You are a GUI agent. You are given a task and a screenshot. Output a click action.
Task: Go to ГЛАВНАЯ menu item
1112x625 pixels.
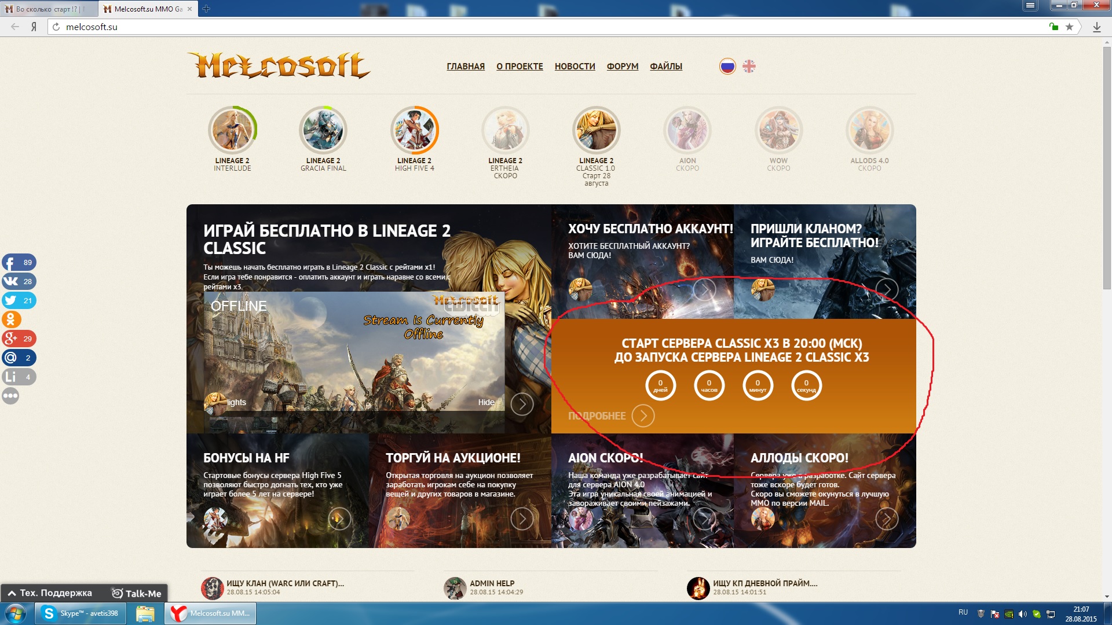pos(466,67)
